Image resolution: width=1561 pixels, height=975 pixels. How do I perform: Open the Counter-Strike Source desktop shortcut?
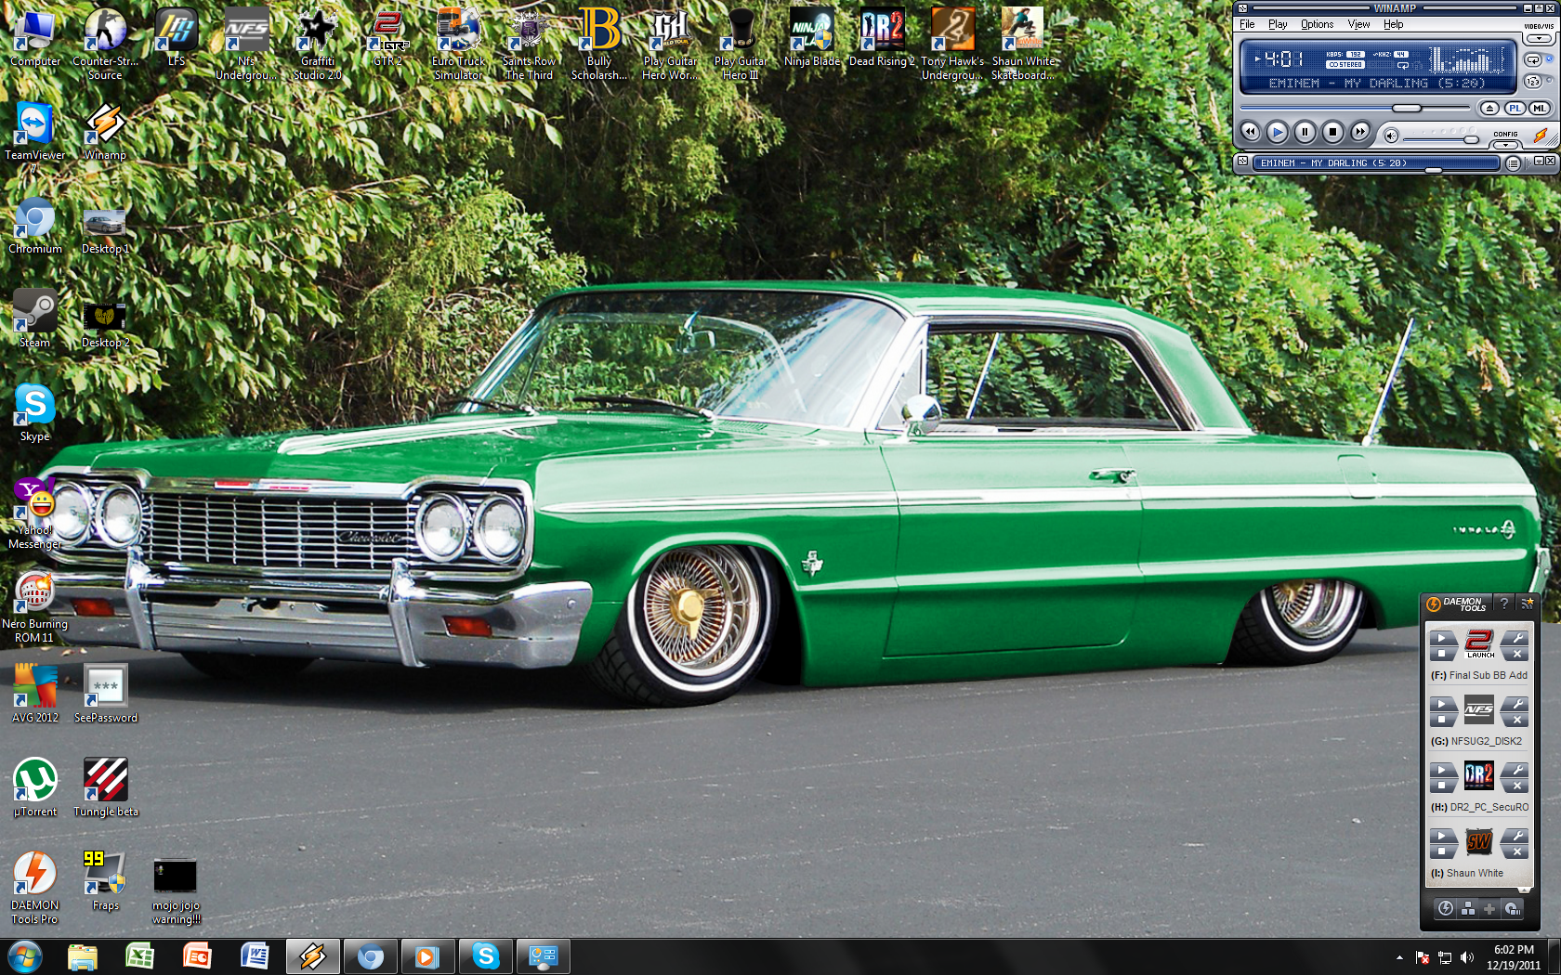tap(105, 43)
